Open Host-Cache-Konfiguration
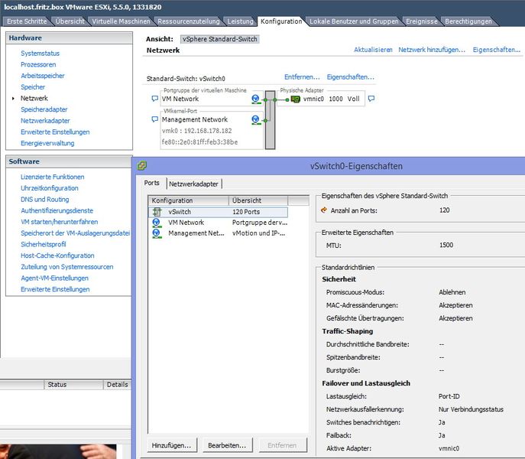The image size is (525, 459). pyautogui.click(x=57, y=256)
